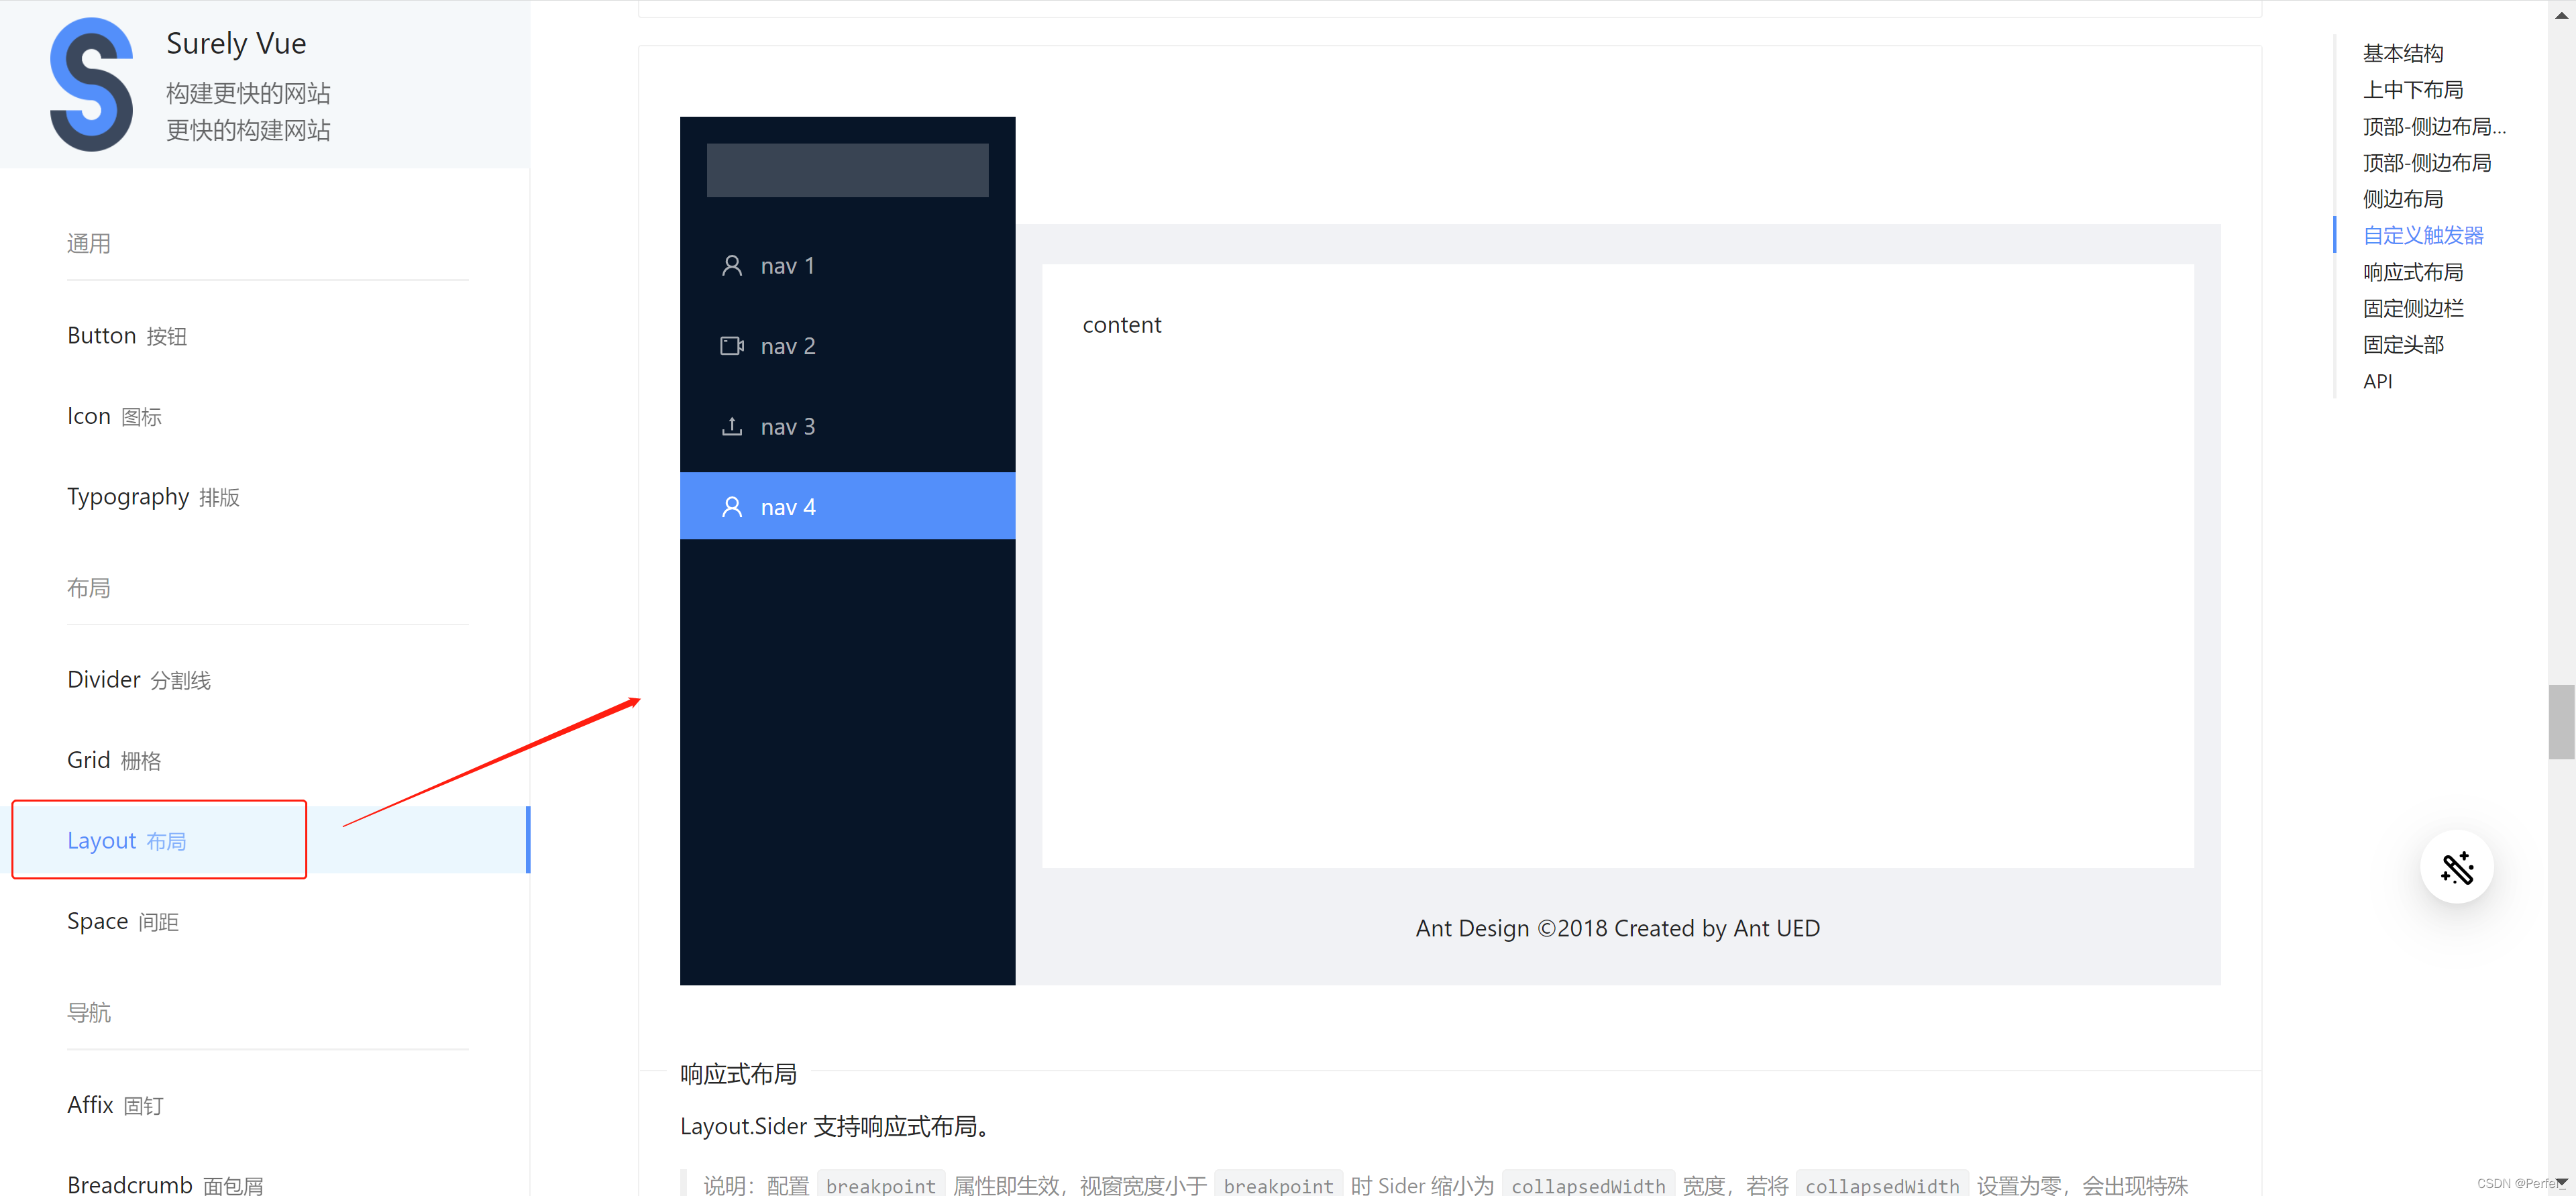The image size is (2576, 1196).
Task: Select nav 4 menu item
Action: 847,506
